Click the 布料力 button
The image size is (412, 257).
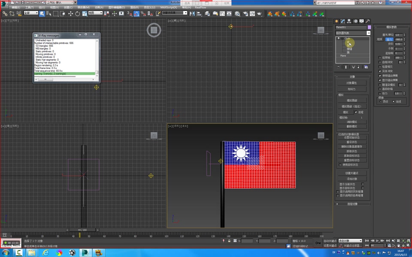352,89
